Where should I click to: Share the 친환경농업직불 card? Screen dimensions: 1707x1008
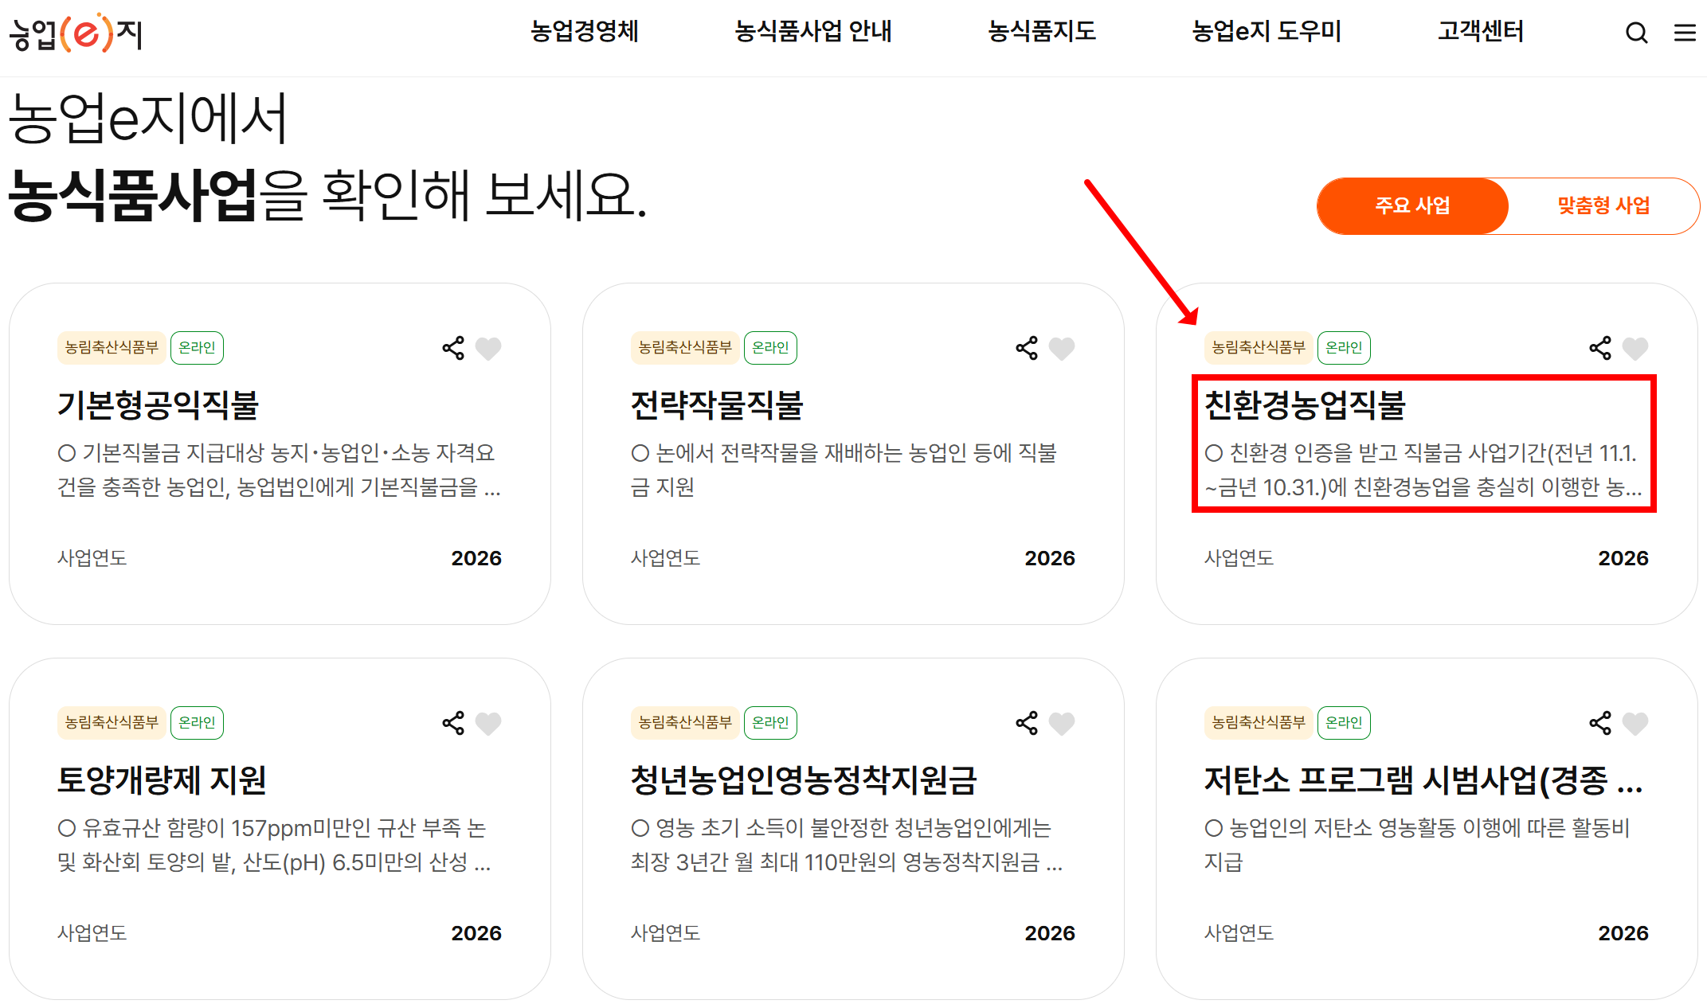tap(1600, 348)
